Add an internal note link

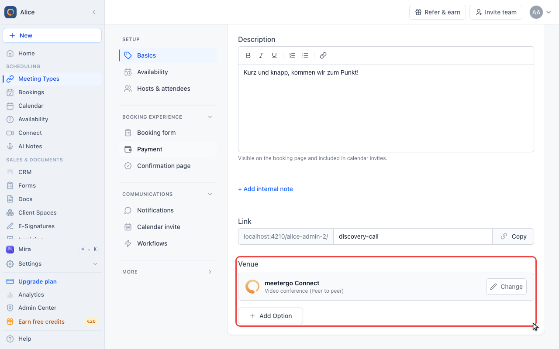click(266, 189)
